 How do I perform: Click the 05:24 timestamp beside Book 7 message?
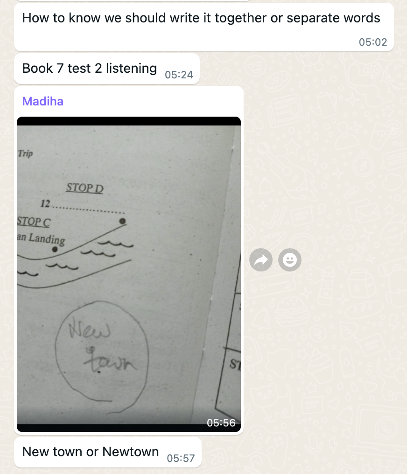(179, 75)
